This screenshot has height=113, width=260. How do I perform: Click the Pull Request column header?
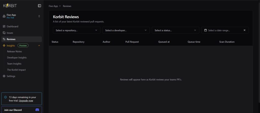pos(132,42)
